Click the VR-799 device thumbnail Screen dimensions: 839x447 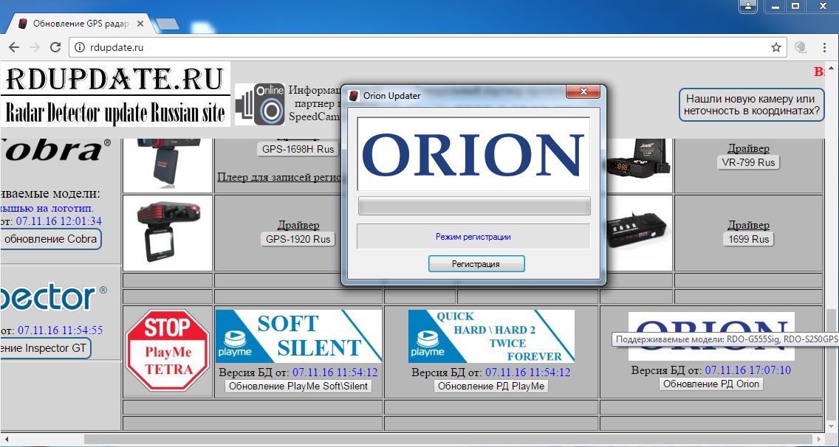click(639, 165)
